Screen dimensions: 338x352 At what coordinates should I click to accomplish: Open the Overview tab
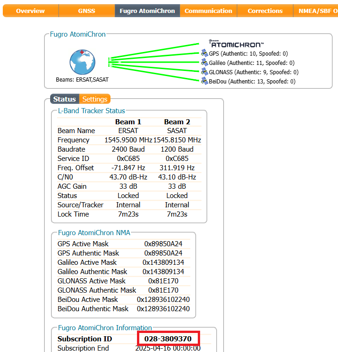coord(31,11)
